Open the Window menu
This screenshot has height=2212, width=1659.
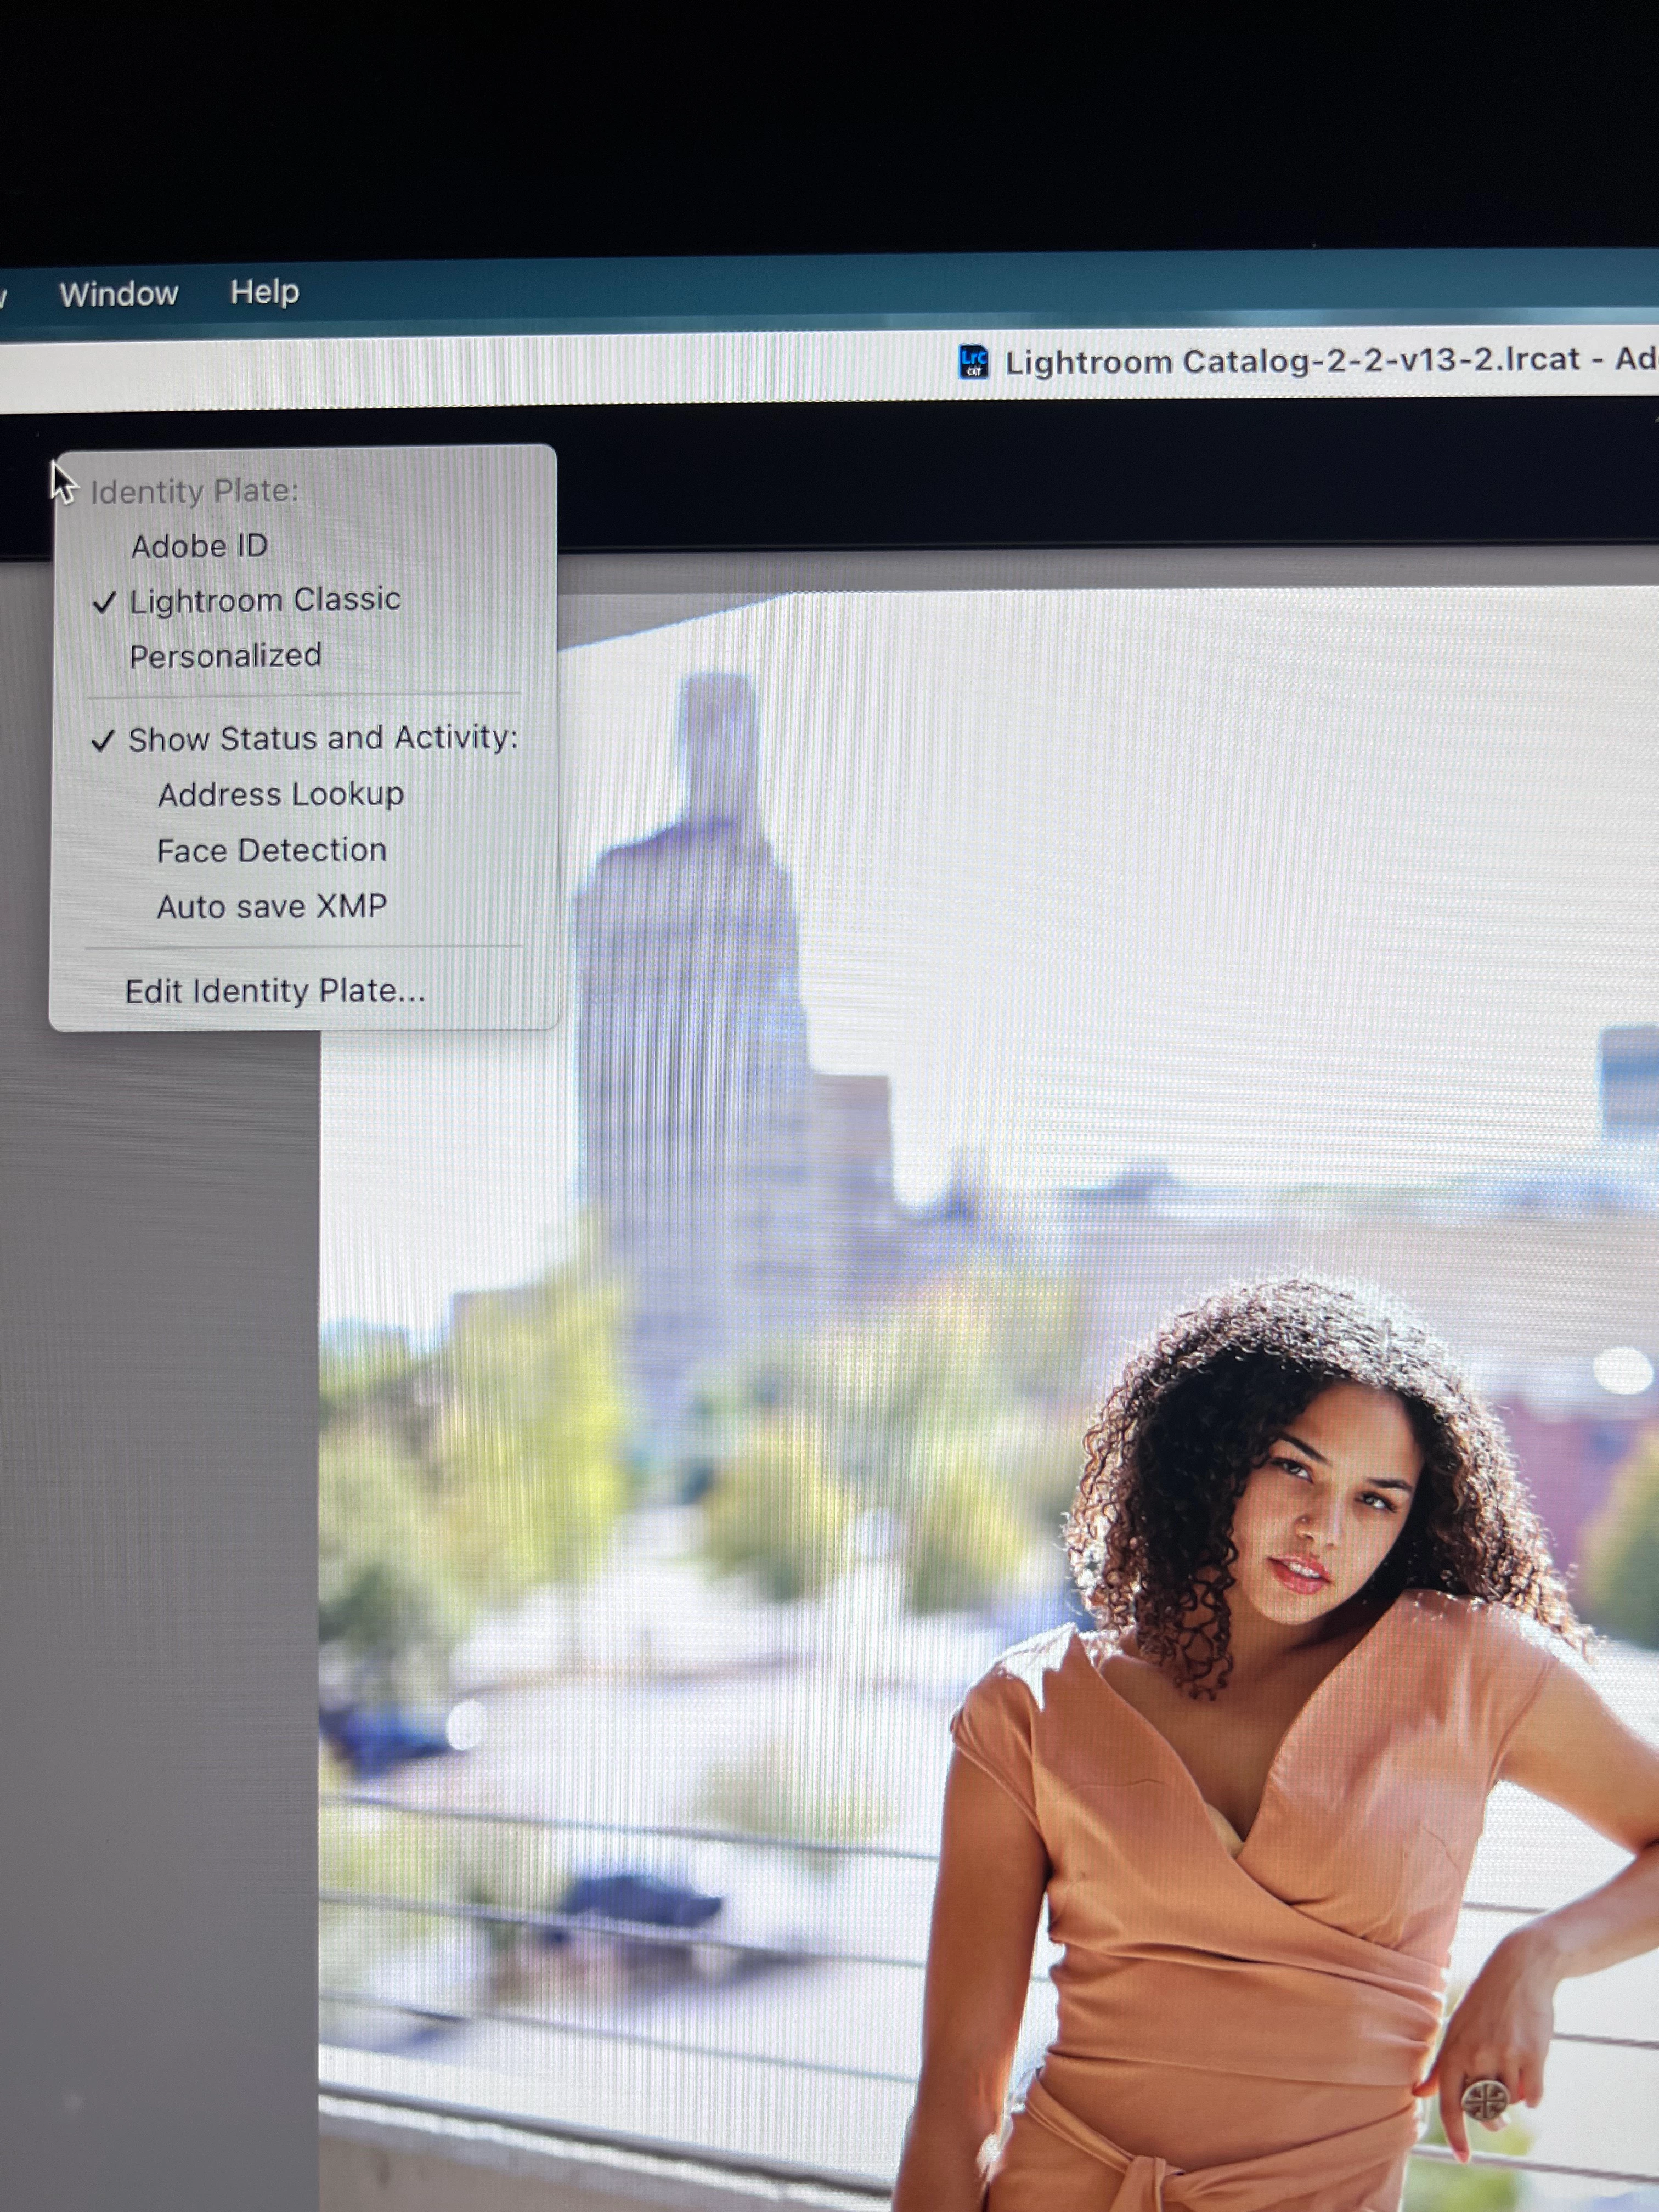click(118, 294)
